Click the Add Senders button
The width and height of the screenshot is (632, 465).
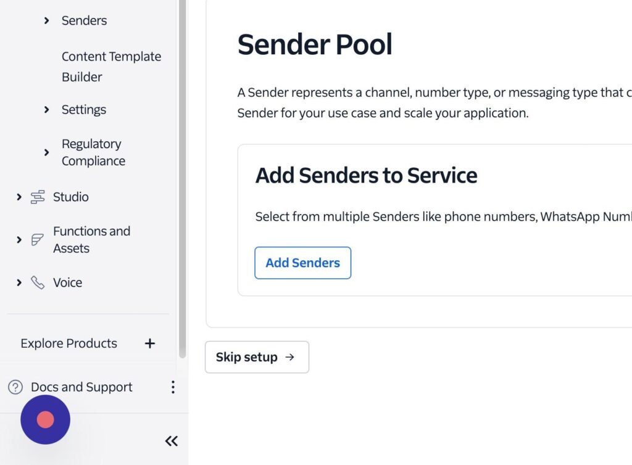(x=302, y=263)
